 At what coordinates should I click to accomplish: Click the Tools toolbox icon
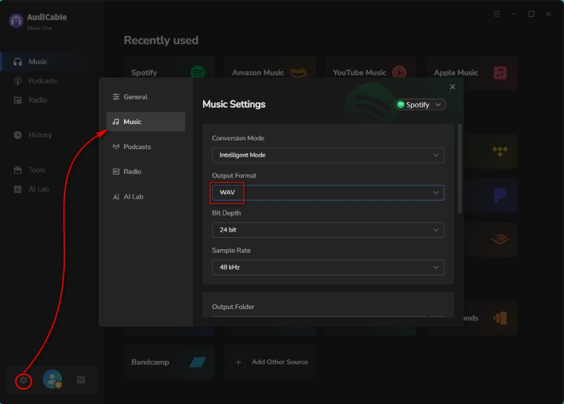coord(18,170)
